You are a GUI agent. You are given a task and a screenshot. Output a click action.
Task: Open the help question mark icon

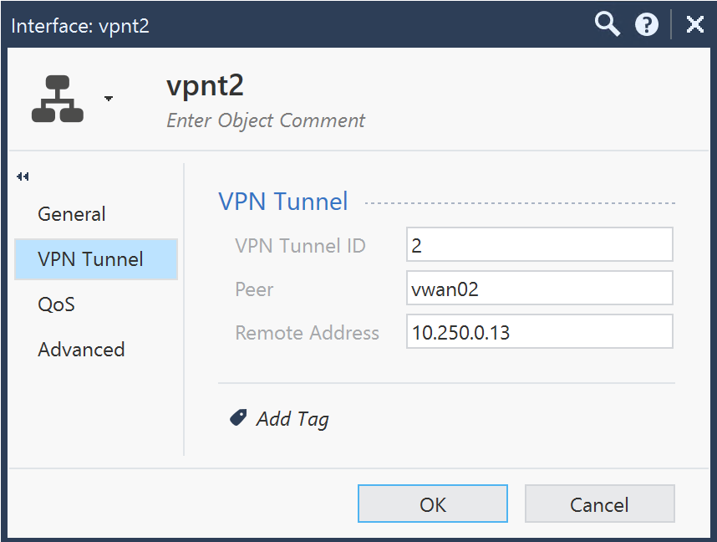[647, 25]
